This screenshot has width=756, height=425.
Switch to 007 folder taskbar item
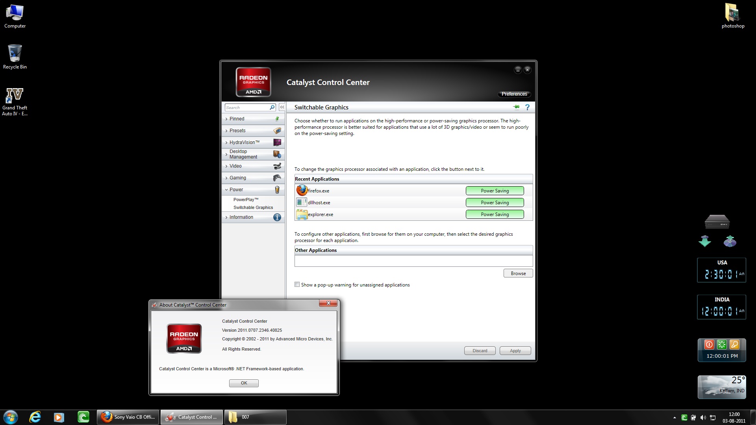tap(256, 417)
